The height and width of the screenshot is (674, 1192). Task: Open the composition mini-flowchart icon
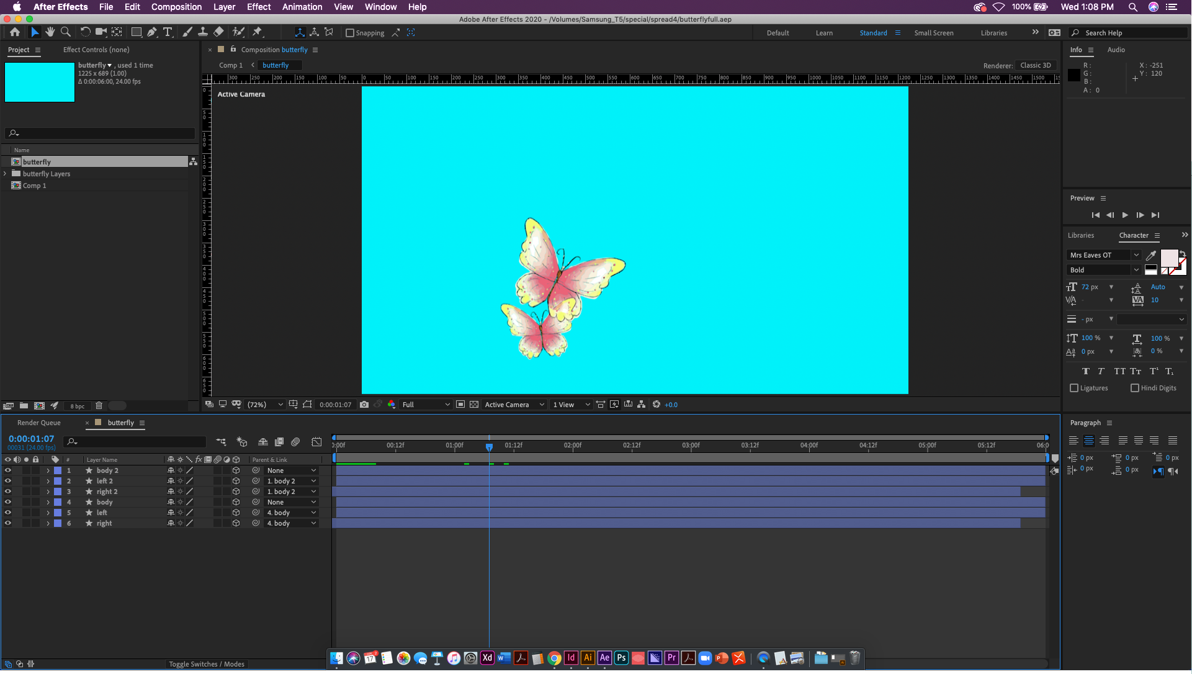221,442
